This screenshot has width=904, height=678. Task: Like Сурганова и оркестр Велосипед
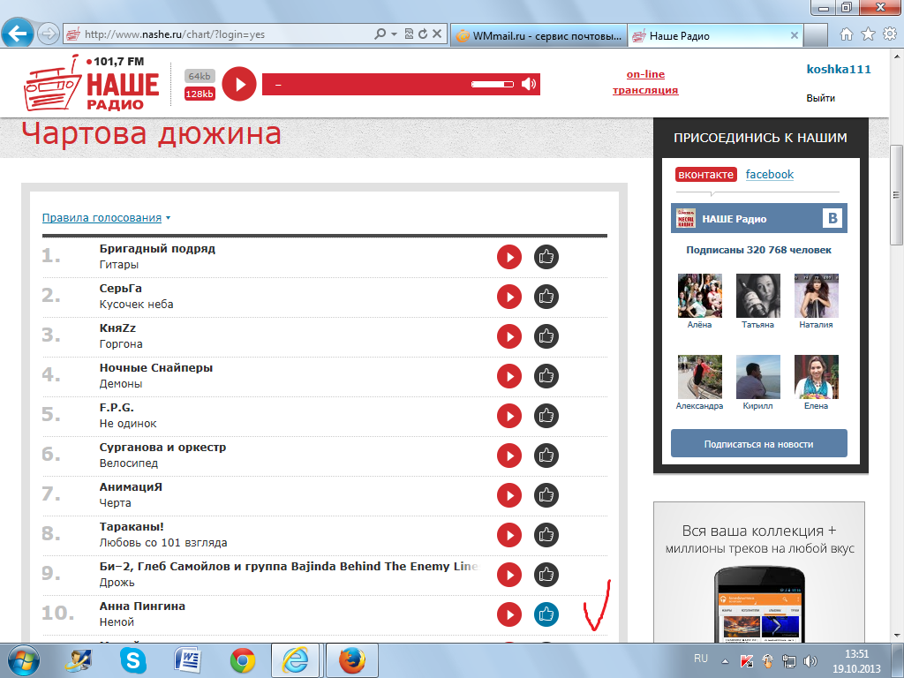[x=546, y=456]
